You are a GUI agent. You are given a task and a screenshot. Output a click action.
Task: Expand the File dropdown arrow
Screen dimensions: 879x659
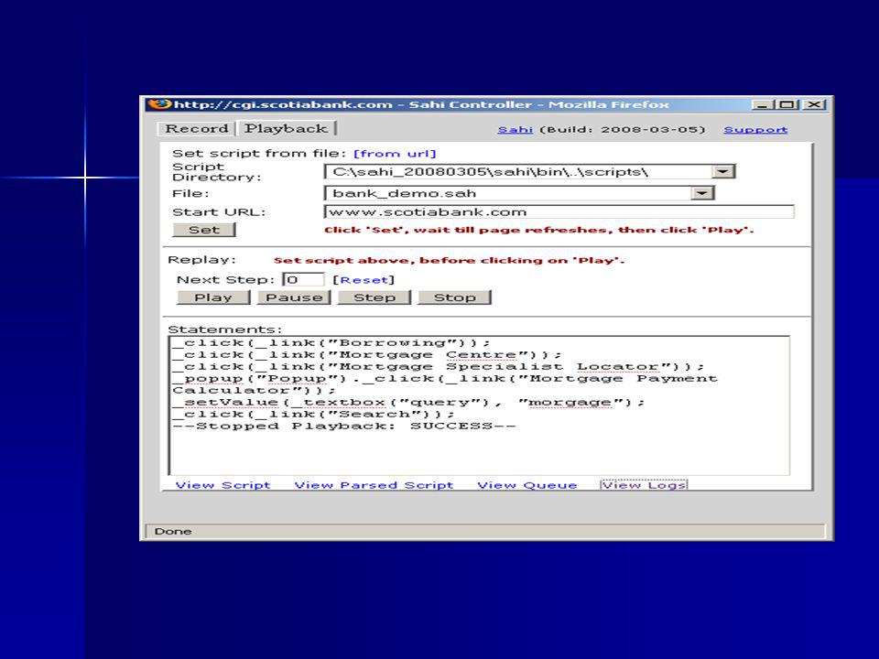pyautogui.click(x=702, y=193)
